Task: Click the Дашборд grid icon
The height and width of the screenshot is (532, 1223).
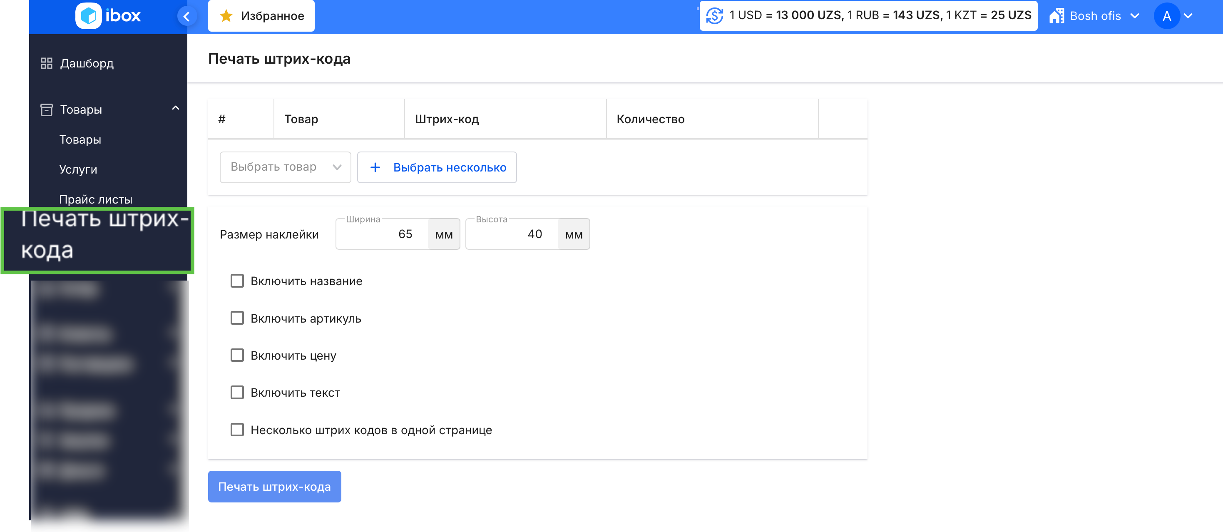Action: [47, 63]
